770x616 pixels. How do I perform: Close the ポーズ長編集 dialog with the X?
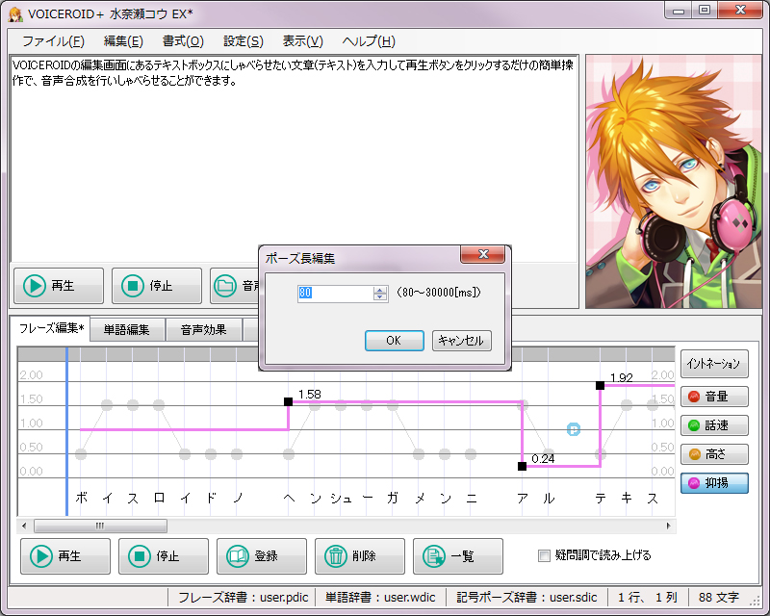pyautogui.click(x=483, y=254)
